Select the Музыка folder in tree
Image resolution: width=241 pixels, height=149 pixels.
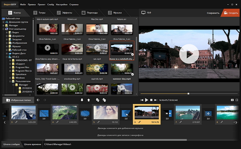(x=14, y=46)
